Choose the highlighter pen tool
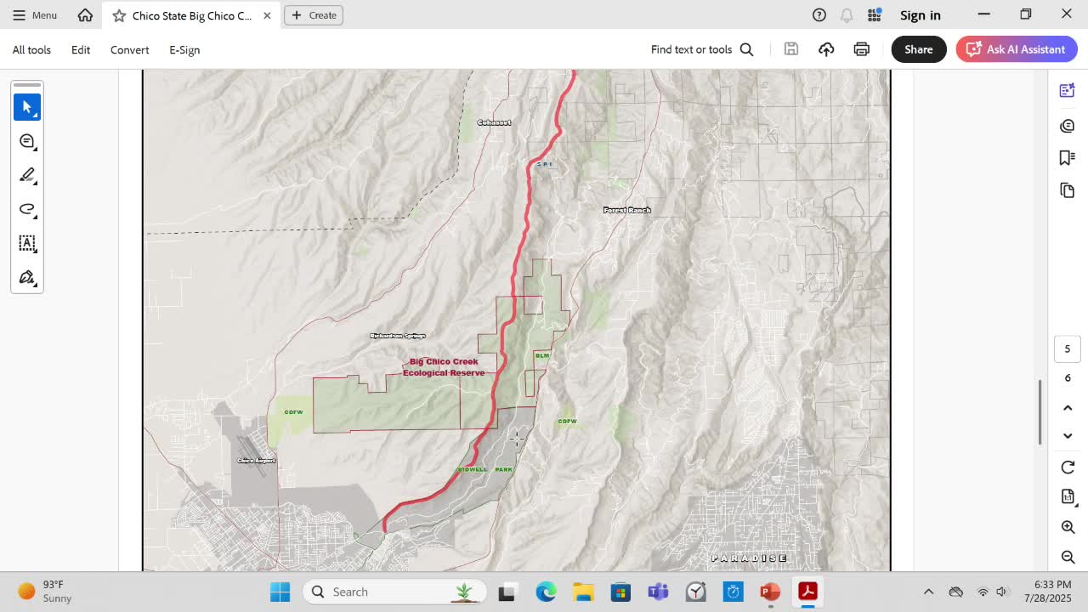The height and width of the screenshot is (612, 1088). point(27,175)
